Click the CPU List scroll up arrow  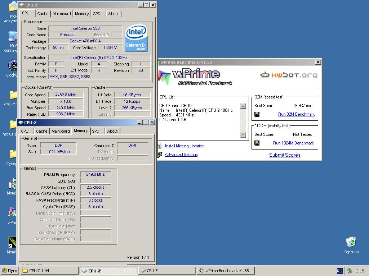coord(243,106)
